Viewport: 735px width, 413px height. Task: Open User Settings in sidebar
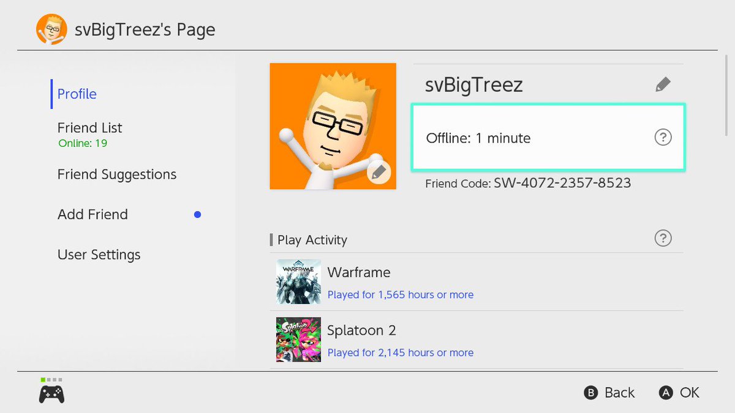pyautogui.click(x=99, y=255)
